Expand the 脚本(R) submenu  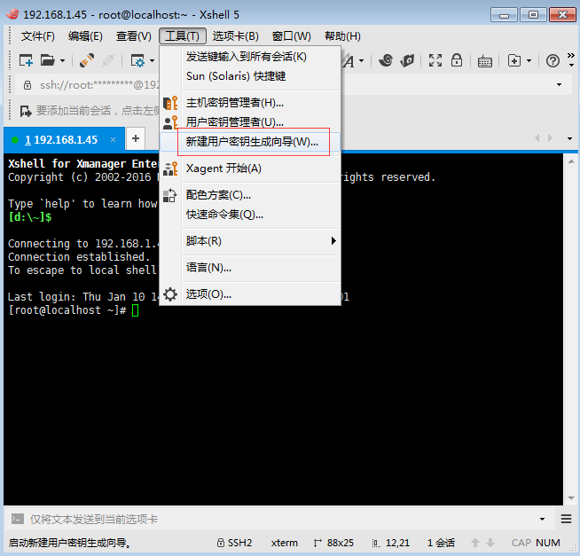pyautogui.click(x=250, y=241)
